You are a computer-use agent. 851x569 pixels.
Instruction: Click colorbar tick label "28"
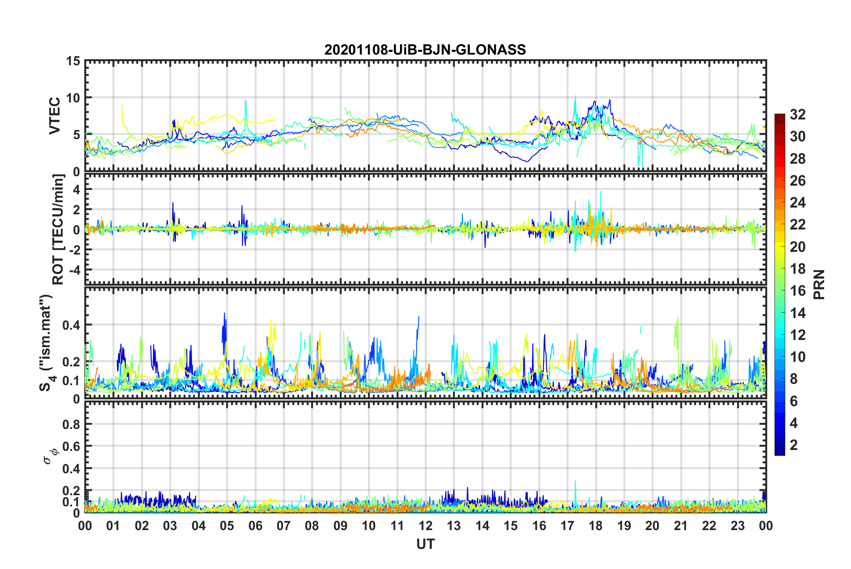[x=797, y=159]
